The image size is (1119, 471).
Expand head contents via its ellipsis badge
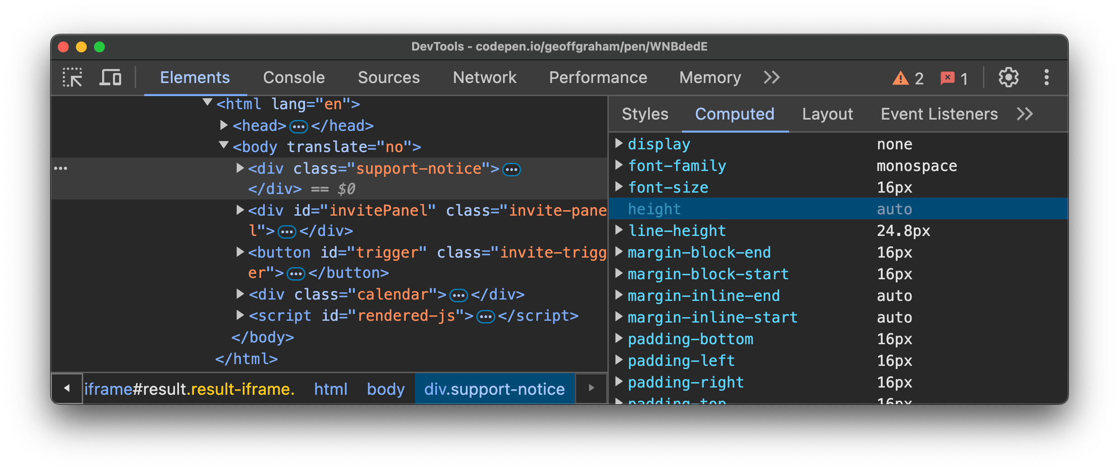coord(298,126)
